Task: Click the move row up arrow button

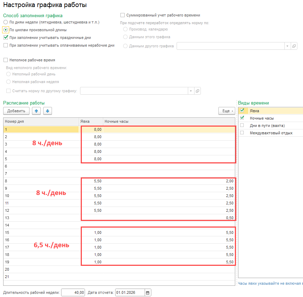Action: pyautogui.click(x=36, y=111)
